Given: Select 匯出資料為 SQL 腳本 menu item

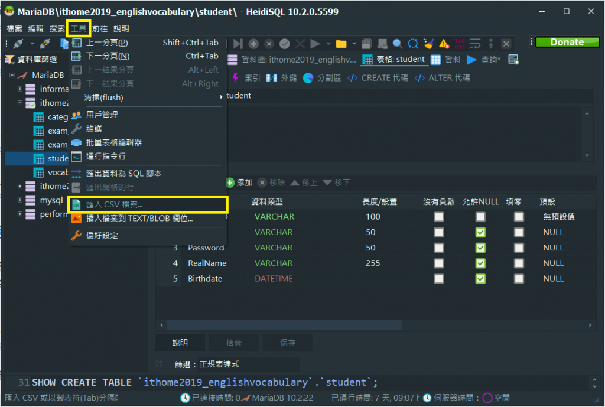Looking at the screenshot, I should coord(148,173).
